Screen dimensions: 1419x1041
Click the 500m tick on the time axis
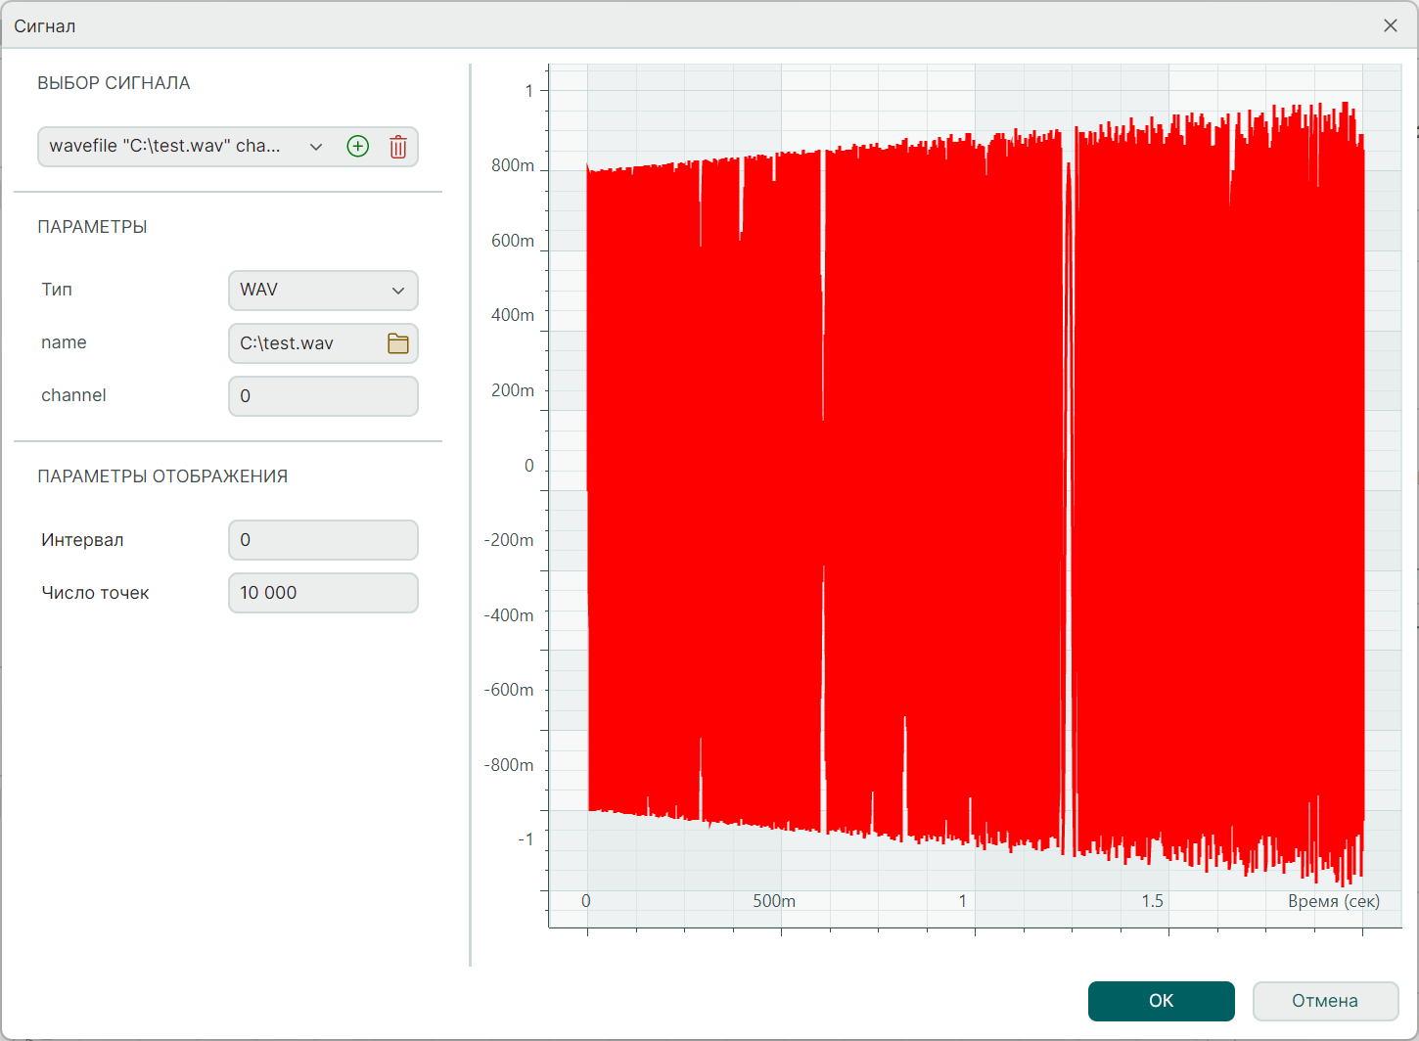pyautogui.click(x=774, y=901)
